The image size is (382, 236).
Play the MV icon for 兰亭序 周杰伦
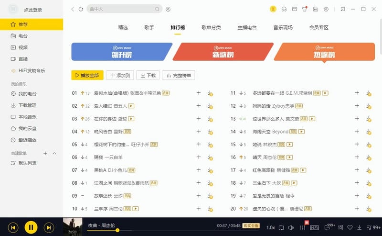136,209
